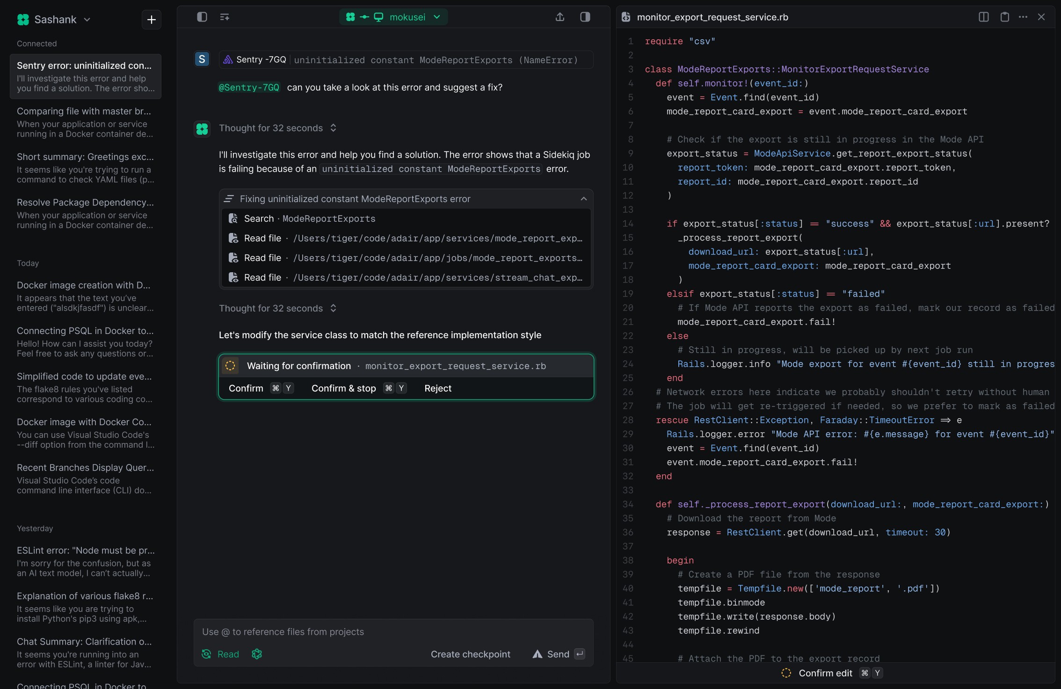
Task: Click the class ModeReportExports code line
Action: 787,69
